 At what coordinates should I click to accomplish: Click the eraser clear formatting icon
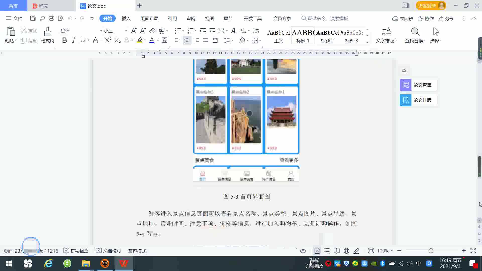click(x=152, y=31)
